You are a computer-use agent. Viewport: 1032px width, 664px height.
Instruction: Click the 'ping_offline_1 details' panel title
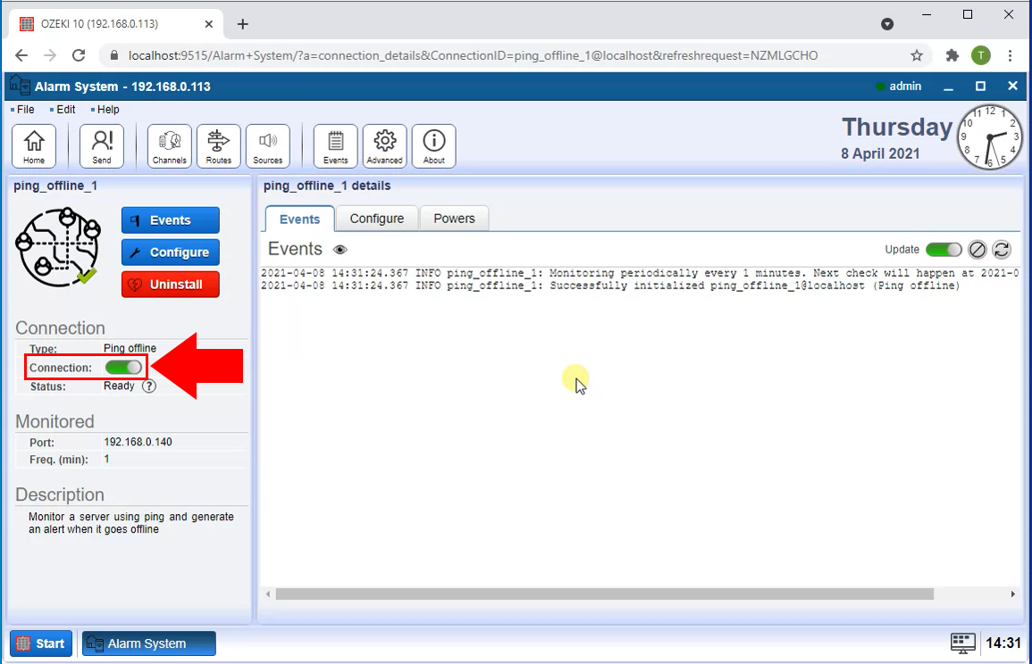pos(327,186)
